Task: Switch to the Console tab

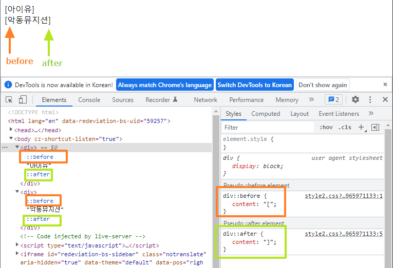Action: [x=89, y=100]
